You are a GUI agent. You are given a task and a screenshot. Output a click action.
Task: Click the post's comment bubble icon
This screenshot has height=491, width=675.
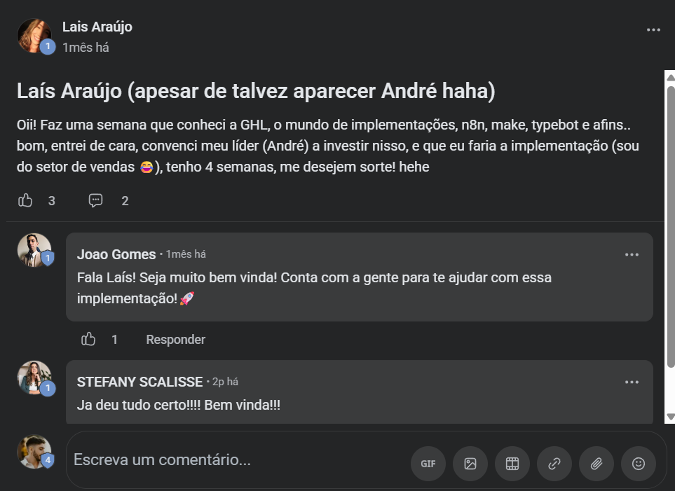[96, 201]
